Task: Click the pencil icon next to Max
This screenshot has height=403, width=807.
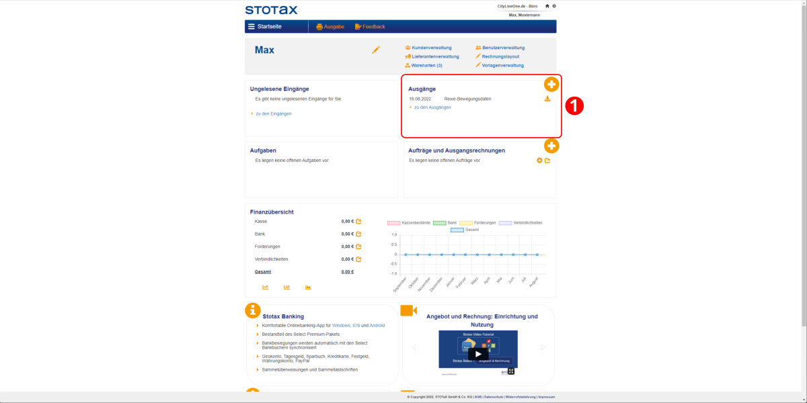Action: pos(376,50)
